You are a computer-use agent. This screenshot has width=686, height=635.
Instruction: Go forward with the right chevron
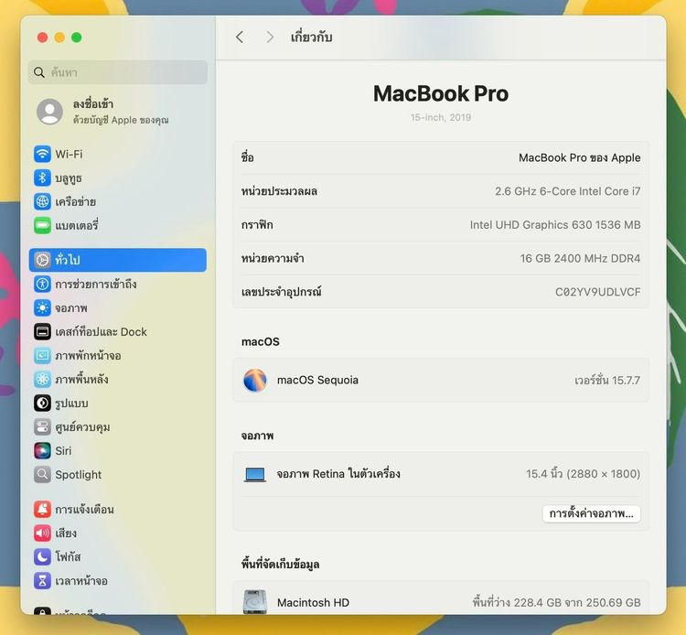tap(270, 38)
